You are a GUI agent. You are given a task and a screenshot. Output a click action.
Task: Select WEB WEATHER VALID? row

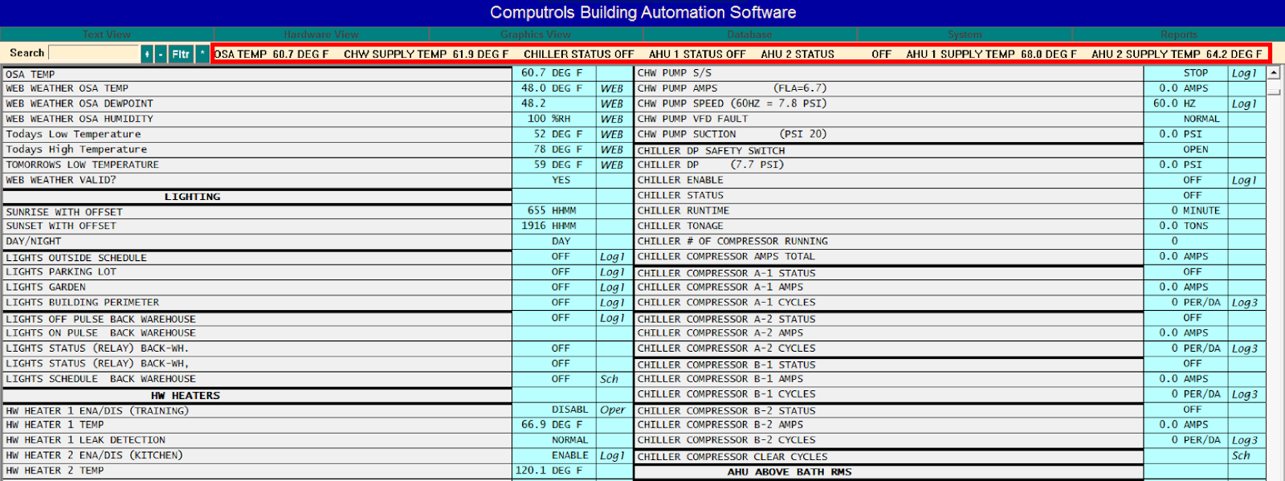click(x=257, y=180)
